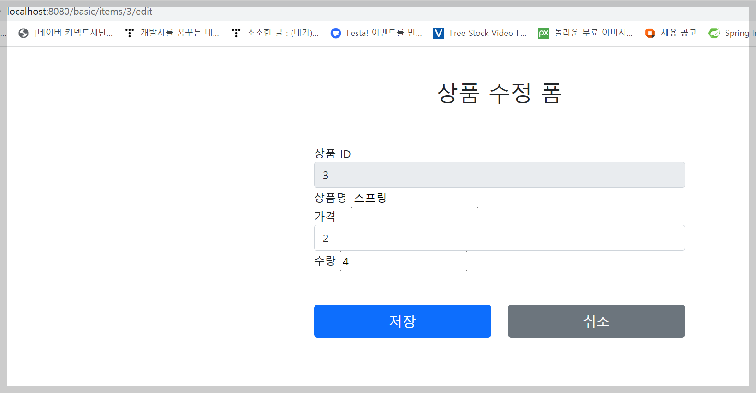Focus the 상품명 input containing 스프링
Screen dimensions: 756x393
point(415,198)
